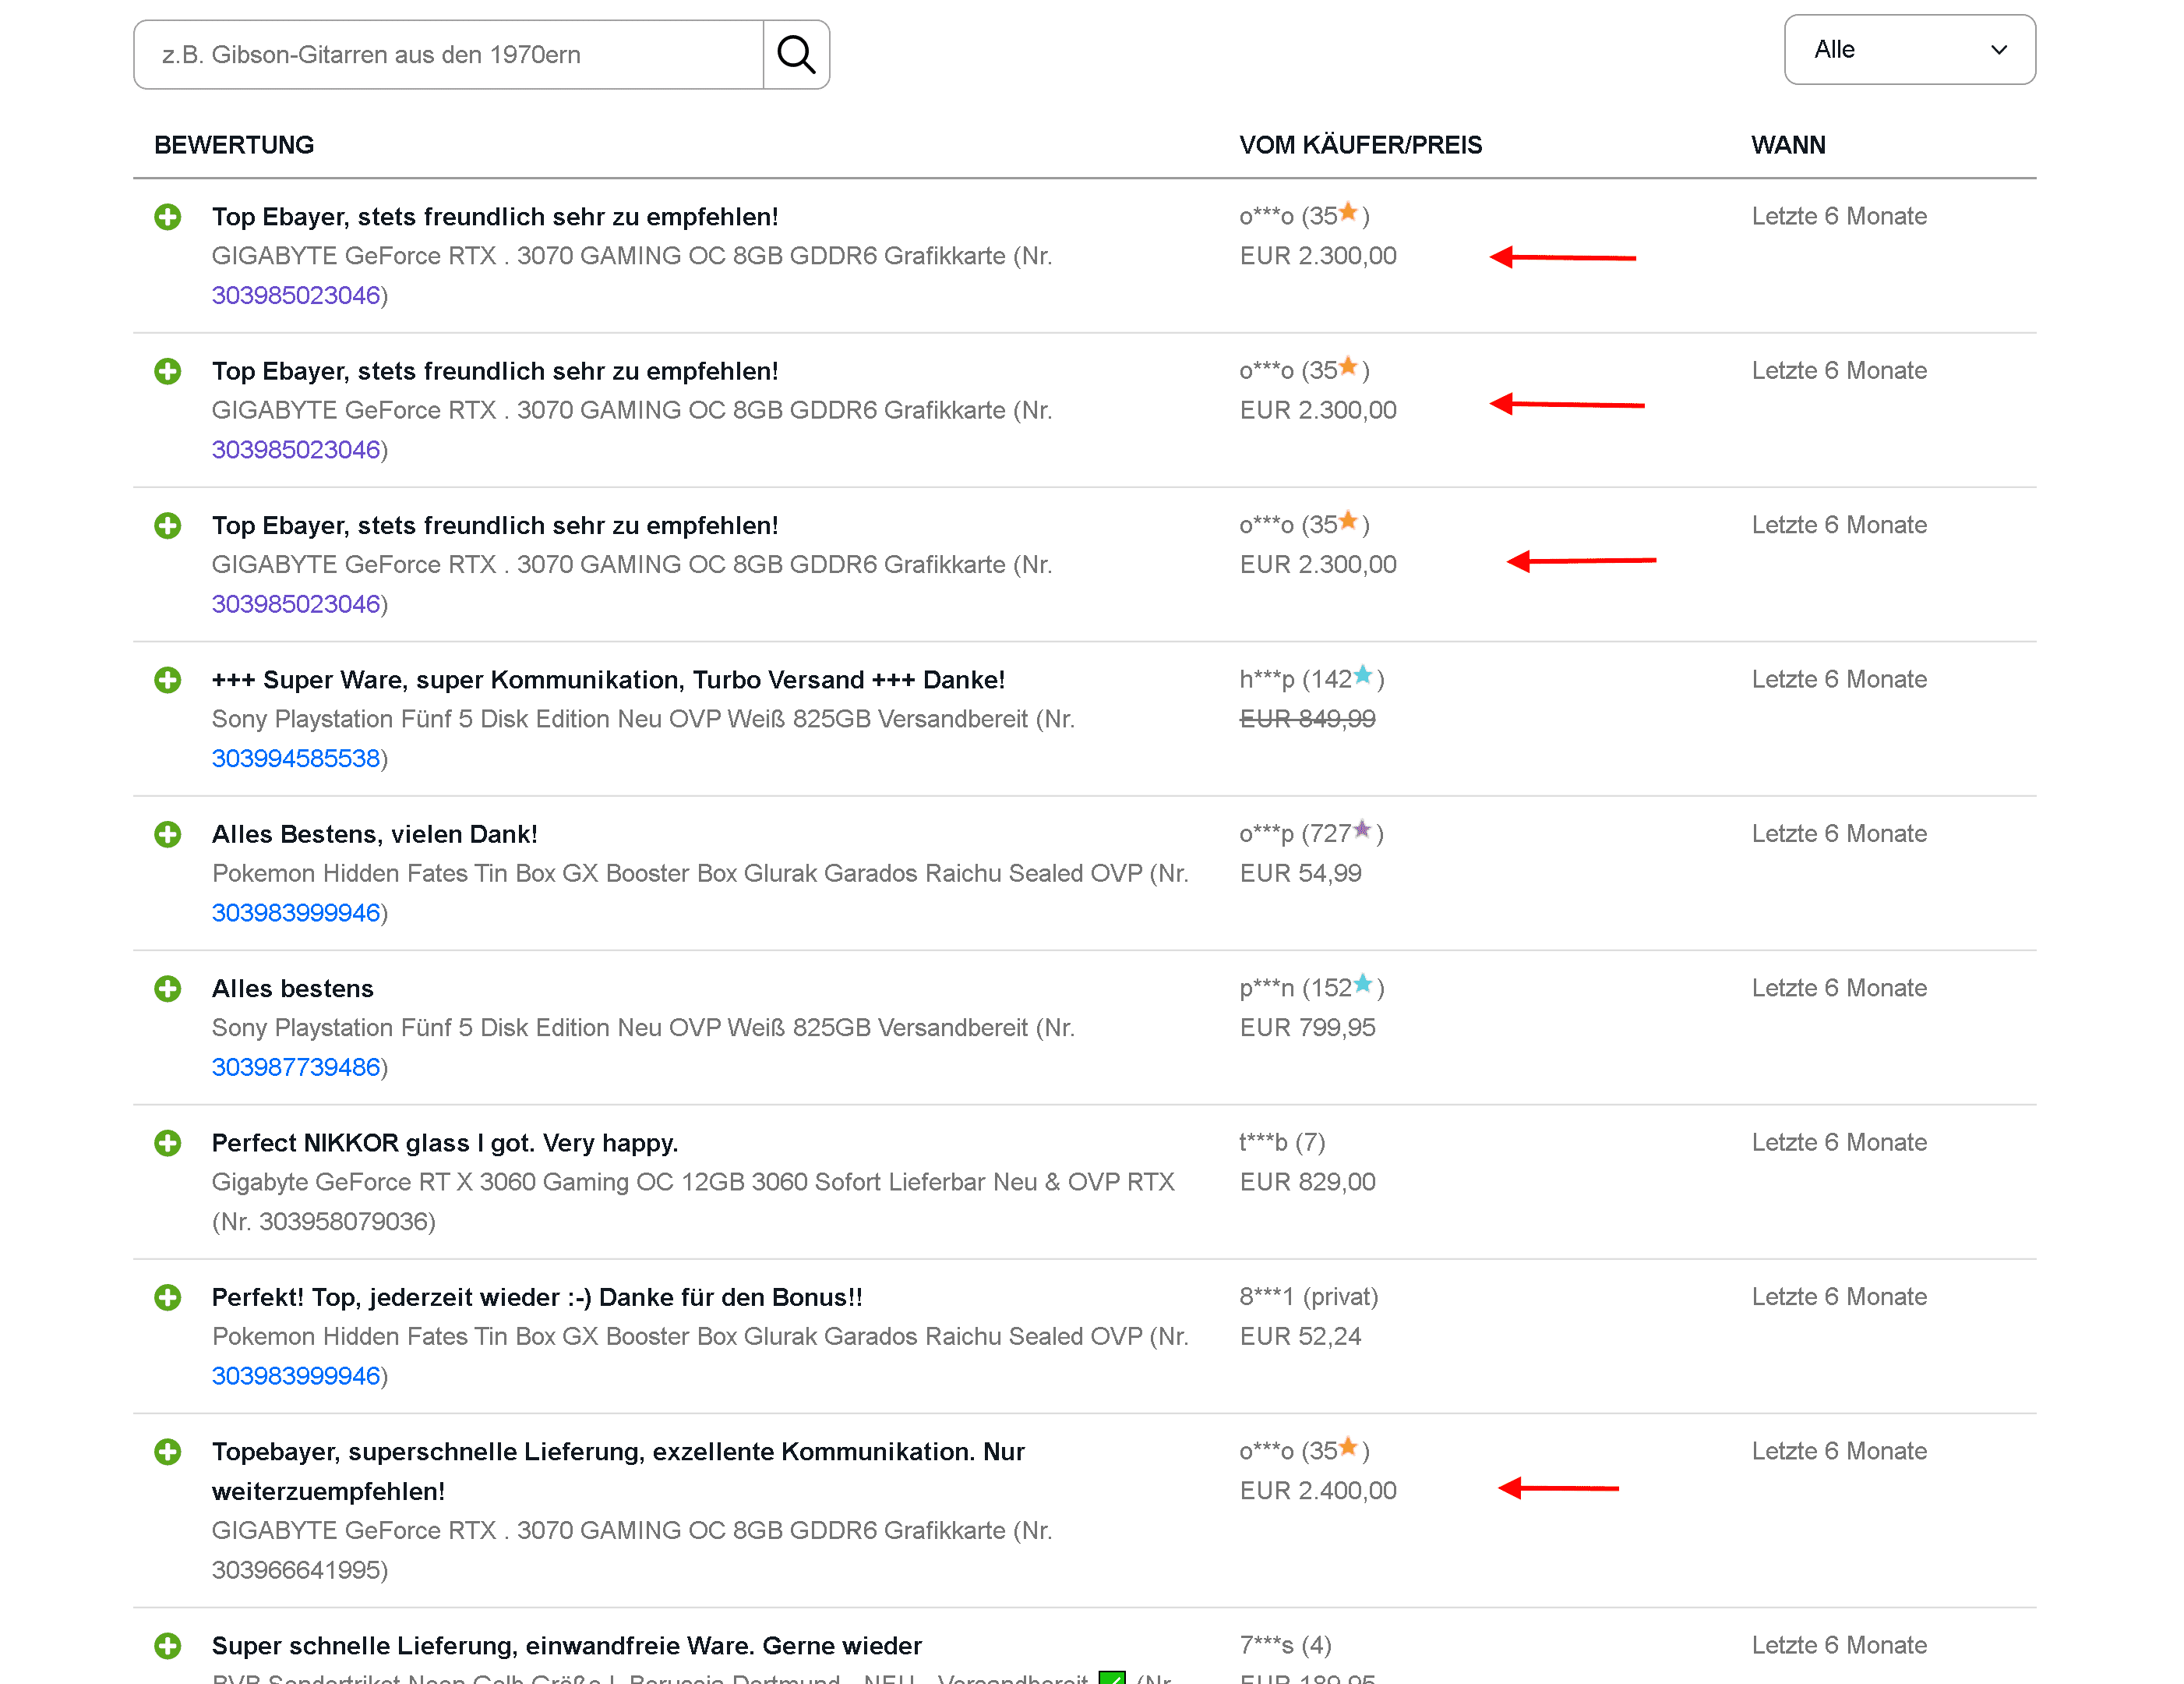The height and width of the screenshot is (1684, 2184).
Task: Click the review text Alles Bestens, vielen Dank!
Action: point(375,834)
